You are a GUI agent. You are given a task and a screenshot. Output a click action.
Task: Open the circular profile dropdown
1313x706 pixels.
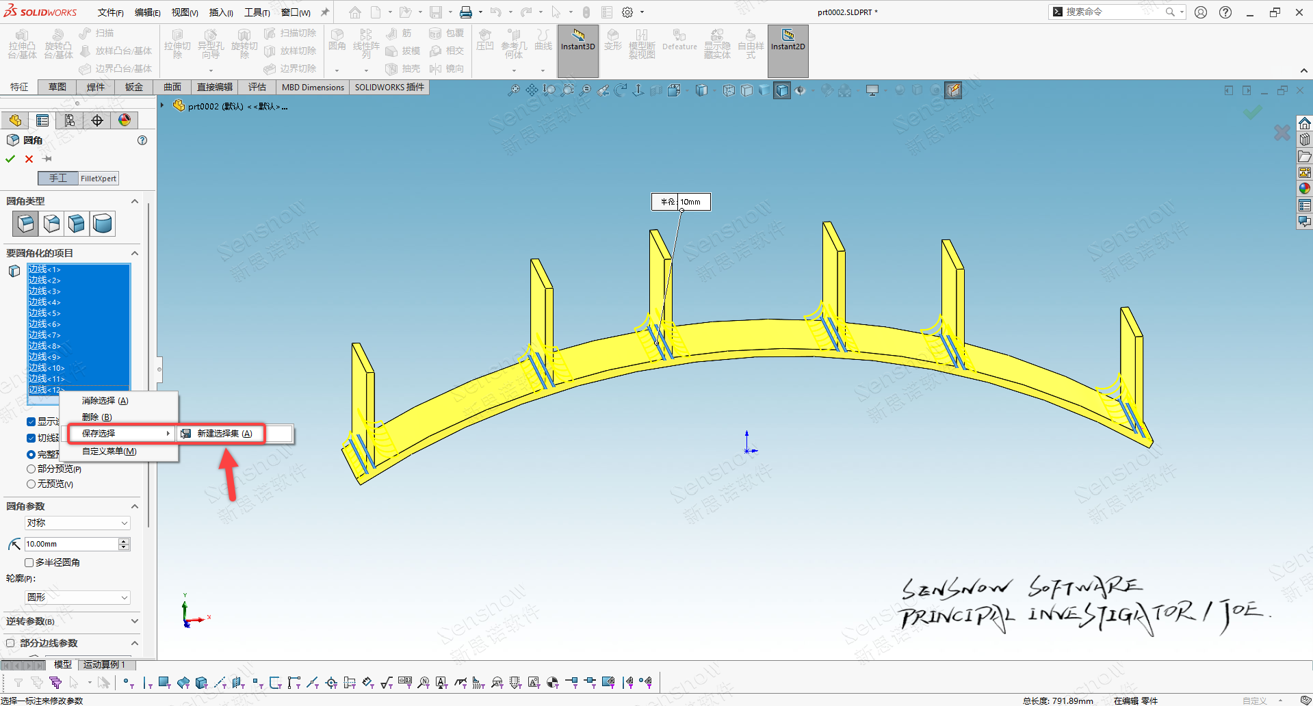point(77,597)
